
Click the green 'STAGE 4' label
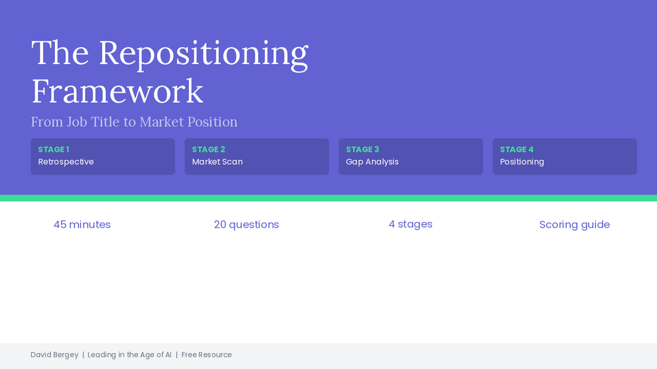click(x=516, y=150)
